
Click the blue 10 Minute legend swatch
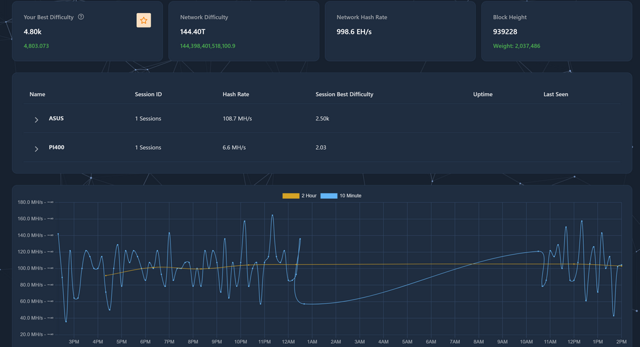[329, 195]
